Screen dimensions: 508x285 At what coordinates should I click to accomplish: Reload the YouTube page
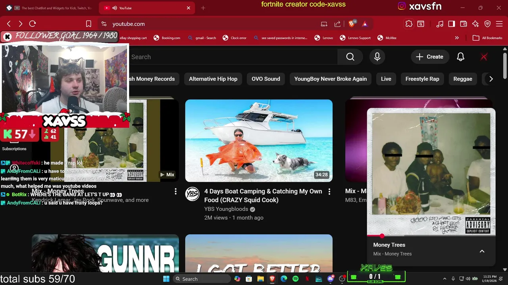pos(33,24)
